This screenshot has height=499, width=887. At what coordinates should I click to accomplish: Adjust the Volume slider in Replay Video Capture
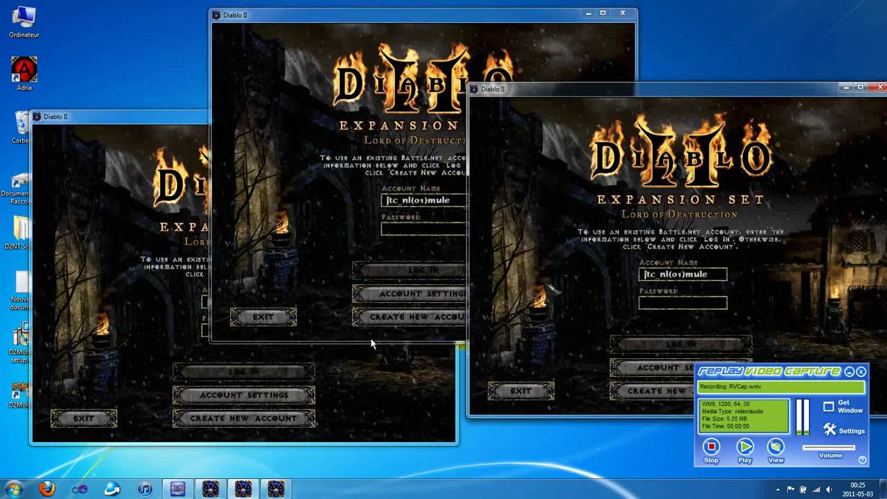pyautogui.click(x=829, y=448)
